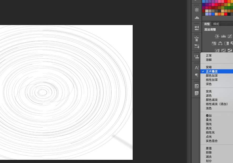Image resolution: width=233 pixels, height=163 pixels.
Task: Click the white canvas with circles
Action: pos(66,92)
